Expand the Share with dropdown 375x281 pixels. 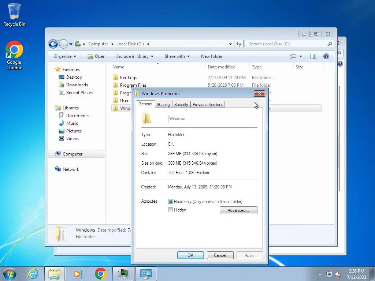[x=177, y=56]
